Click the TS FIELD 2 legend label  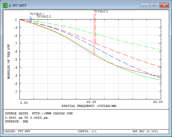tap(44, 17)
